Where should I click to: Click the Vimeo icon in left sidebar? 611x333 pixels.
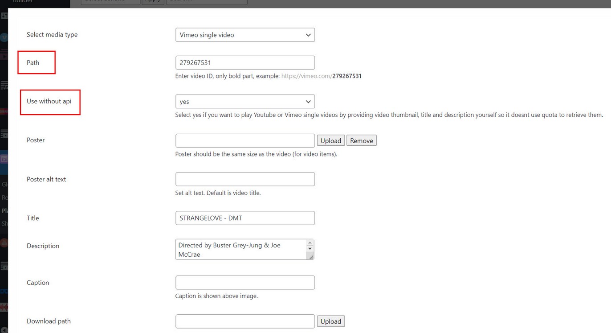click(x=4, y=37)
